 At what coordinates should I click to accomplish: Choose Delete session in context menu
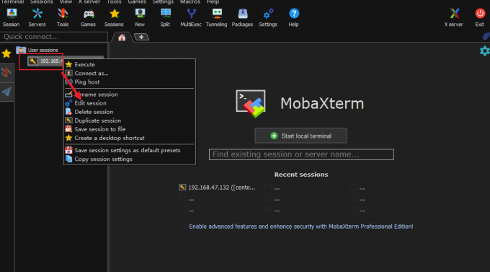[x=130, y=112]
